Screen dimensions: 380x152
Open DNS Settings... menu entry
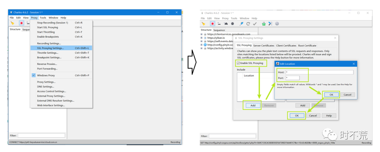pyautogui.click(x=61, y=86)
